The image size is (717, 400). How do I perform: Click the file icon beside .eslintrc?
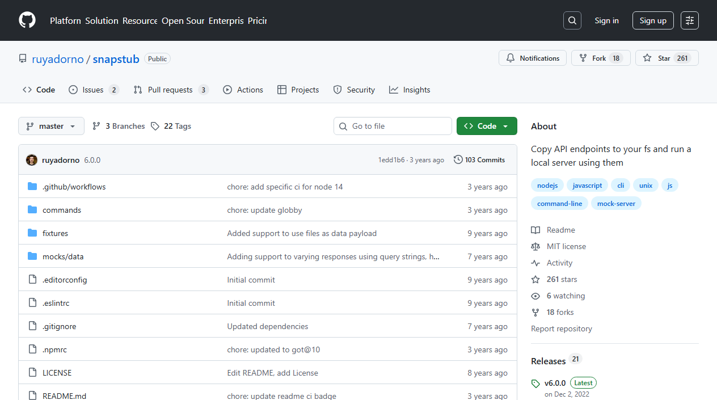click(32, 303)
